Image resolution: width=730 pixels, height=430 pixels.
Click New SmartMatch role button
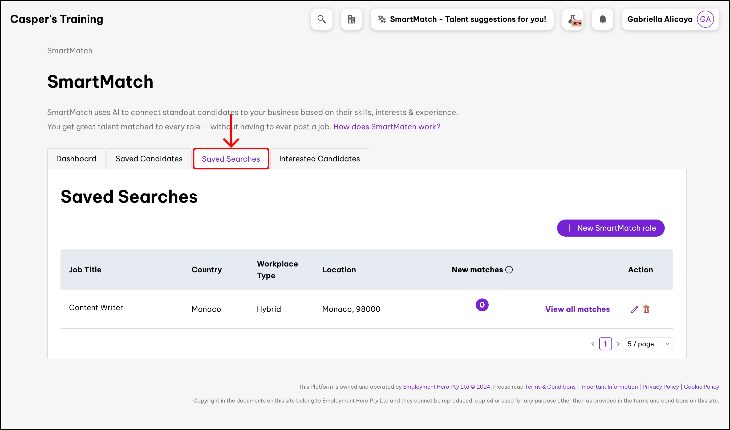pos(610,228)
